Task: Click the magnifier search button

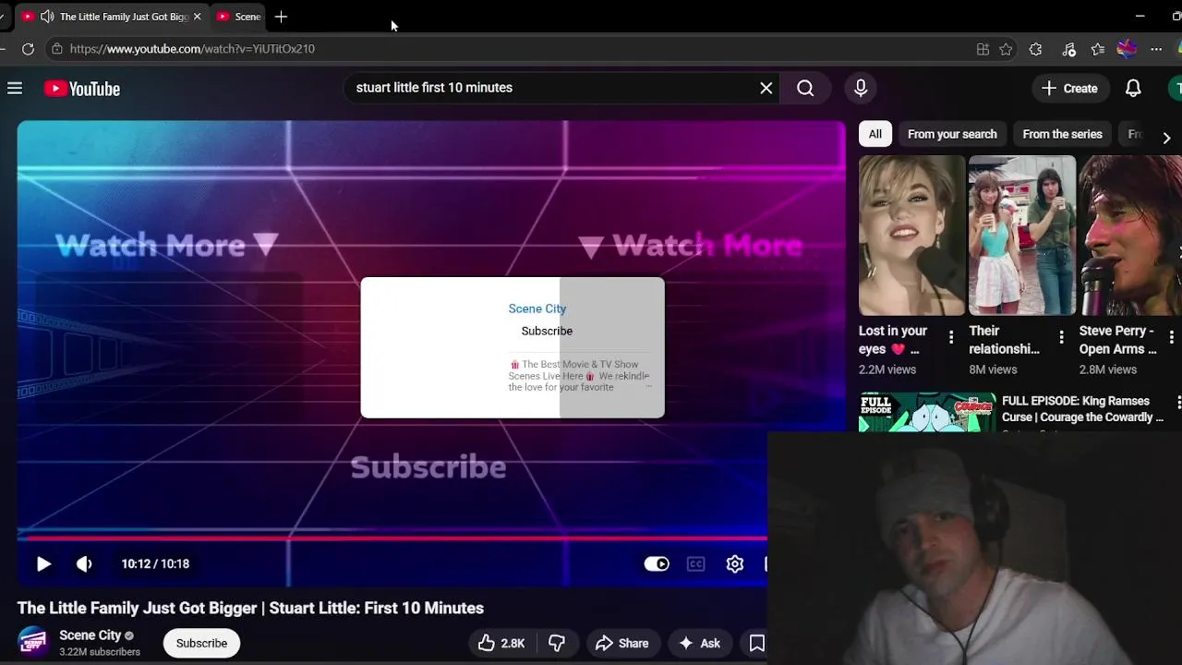Action: pos(805,88)
